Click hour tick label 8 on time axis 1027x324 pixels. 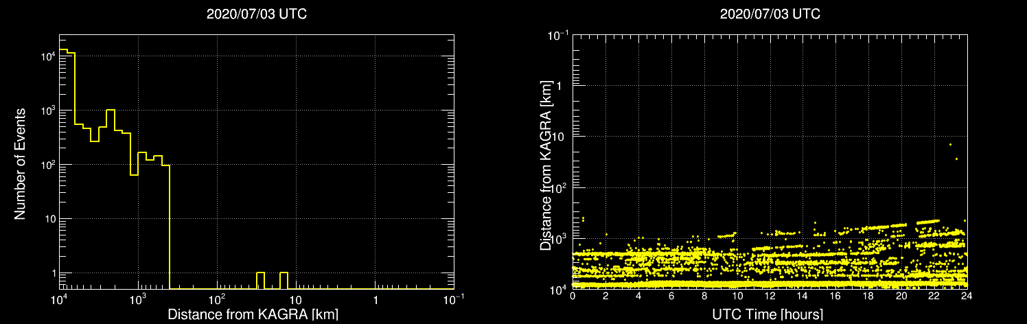click(704, 297)
